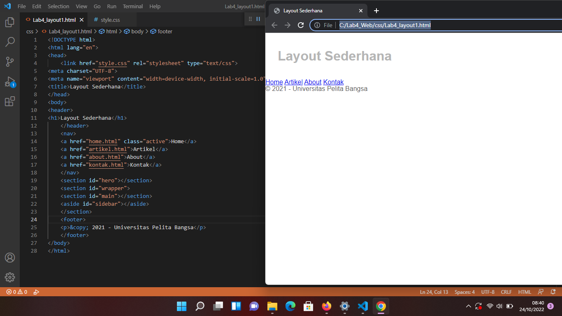Open the Extensions view
Viewport: 562px width, 316px height.
10,101
